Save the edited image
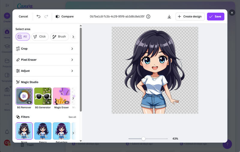Viewport: 240px width, 152px height. tap(215, 17)
